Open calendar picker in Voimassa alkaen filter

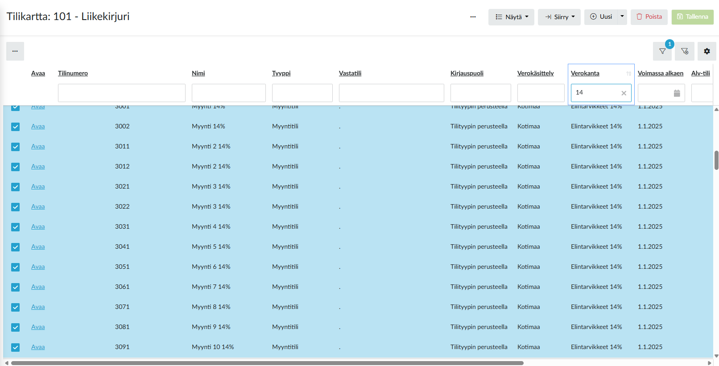677,93
